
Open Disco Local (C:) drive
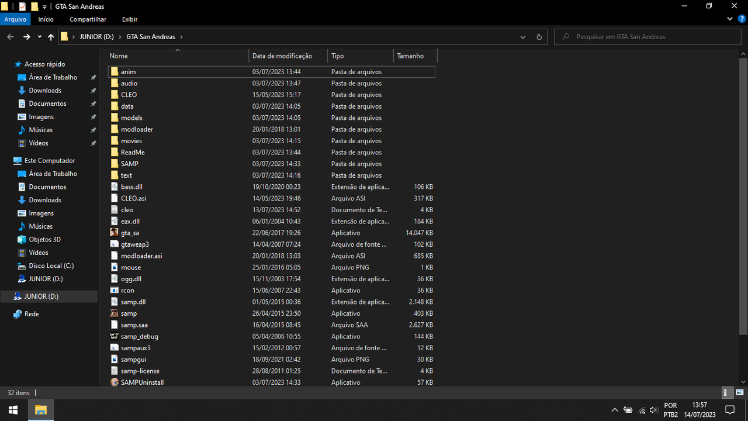pos(51,266)
